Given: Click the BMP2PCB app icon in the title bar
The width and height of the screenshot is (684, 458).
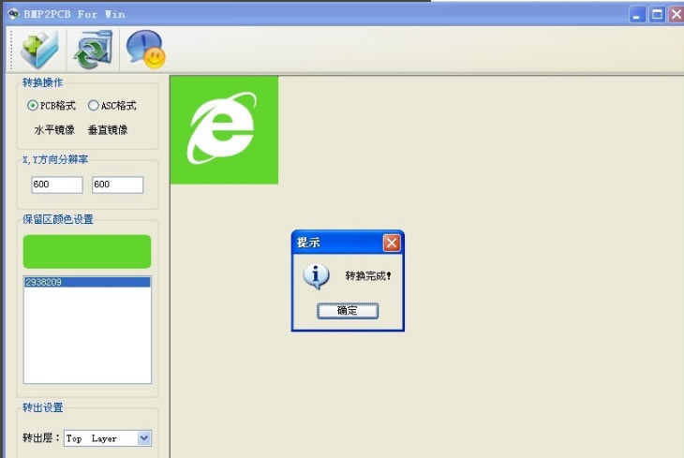Looking at the screenshot, I should [x=13, y=14].
